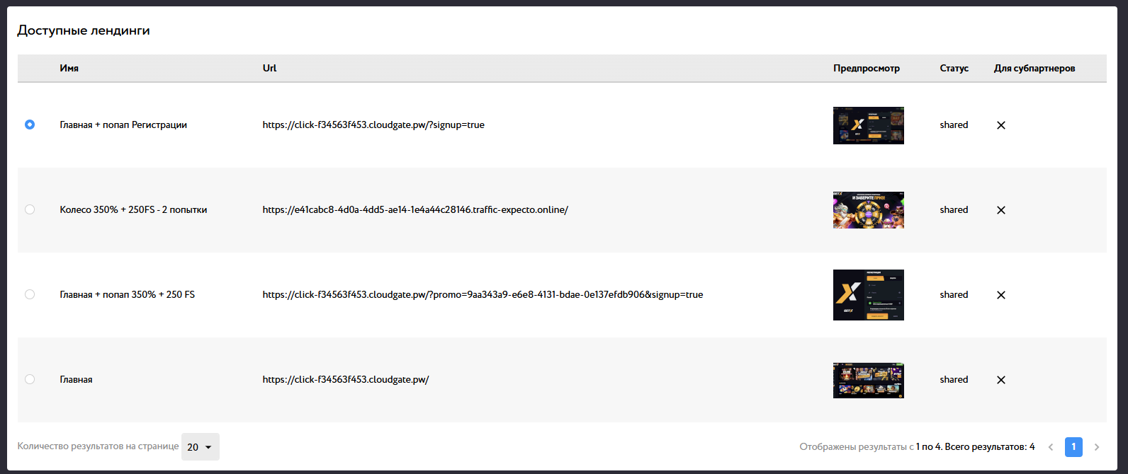This screenshot has height=474, width=1128.
Task: Choose the Главная + попап 350% + 250 FS radio
Action: click(30, 294)
